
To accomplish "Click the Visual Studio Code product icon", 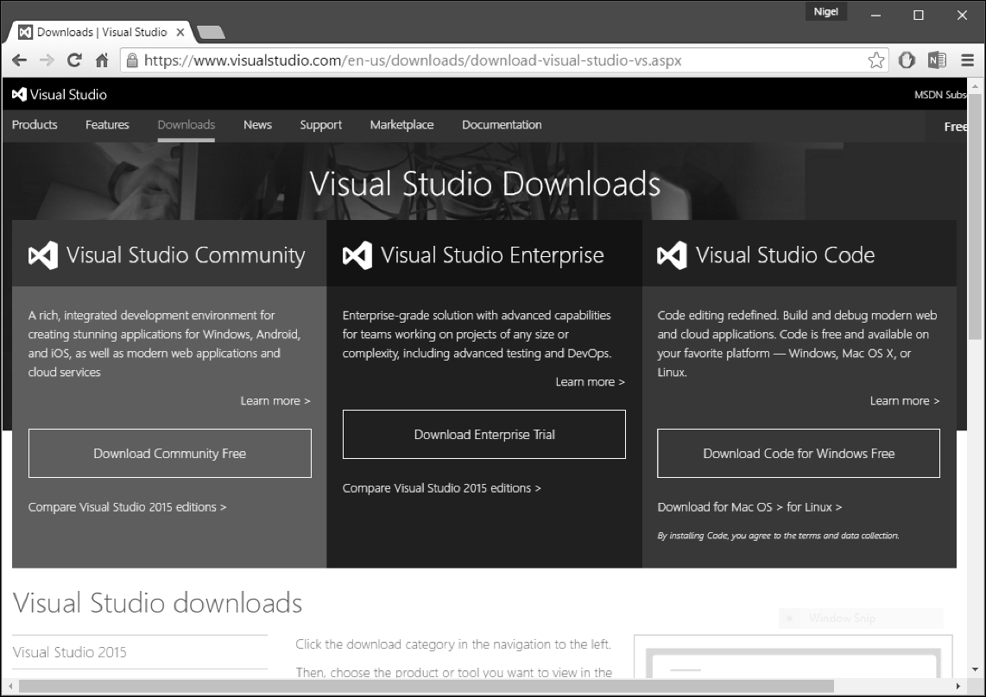I will [x=672, y=254].
